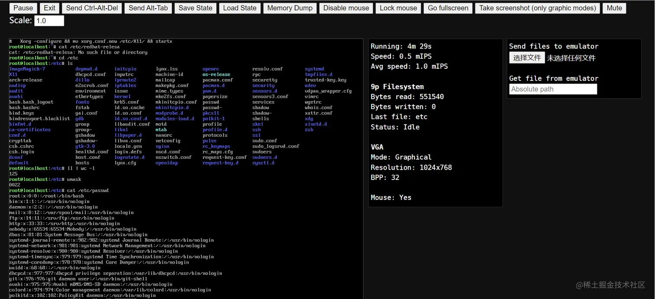Click the 'BPP: 32' line
Screen dimensions: 655x299
[x=385, y=177]
